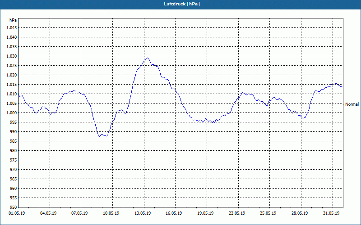
Task: Click the 31.05.19 date label
Action: pyautogui.click(x=331, y=213)
